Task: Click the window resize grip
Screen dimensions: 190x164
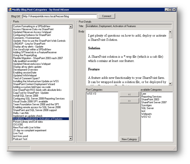Action: pyautogui.click(x=175, y=149)
